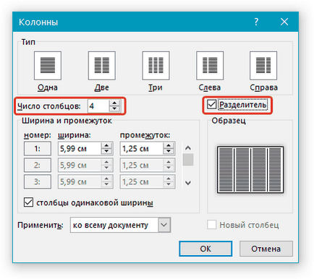Click the Справа label text
314x279 pixels.
click(x=263, y=87)
